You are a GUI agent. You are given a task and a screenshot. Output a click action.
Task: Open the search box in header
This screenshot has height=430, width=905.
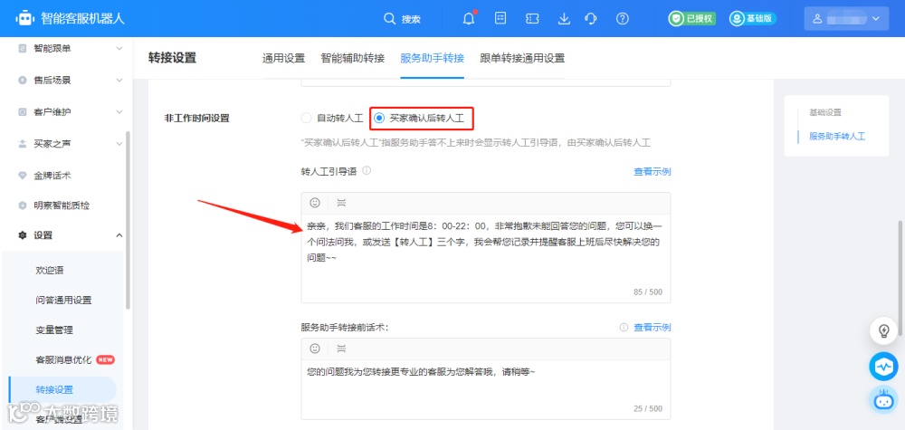click(x=403, y=18)
